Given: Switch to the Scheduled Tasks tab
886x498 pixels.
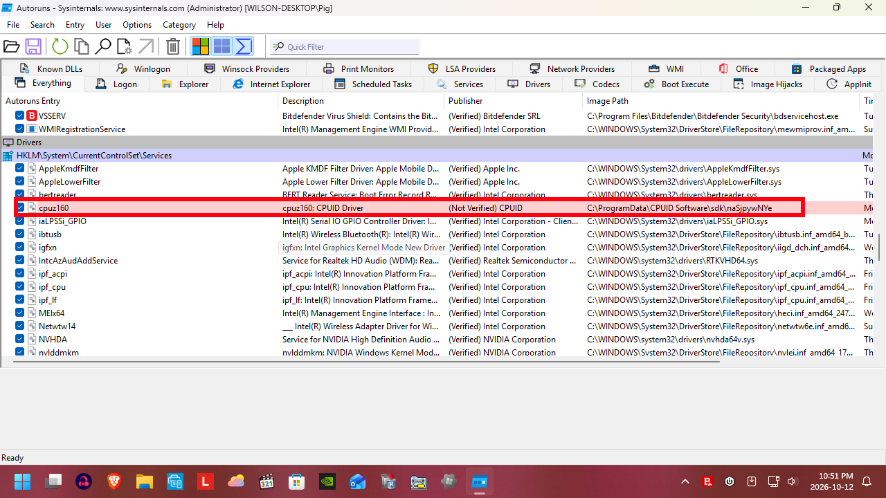Looking at the screenshot, I should [x=373, y=84].
